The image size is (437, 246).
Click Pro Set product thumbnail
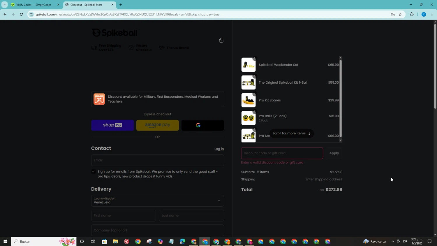[249, 136]
